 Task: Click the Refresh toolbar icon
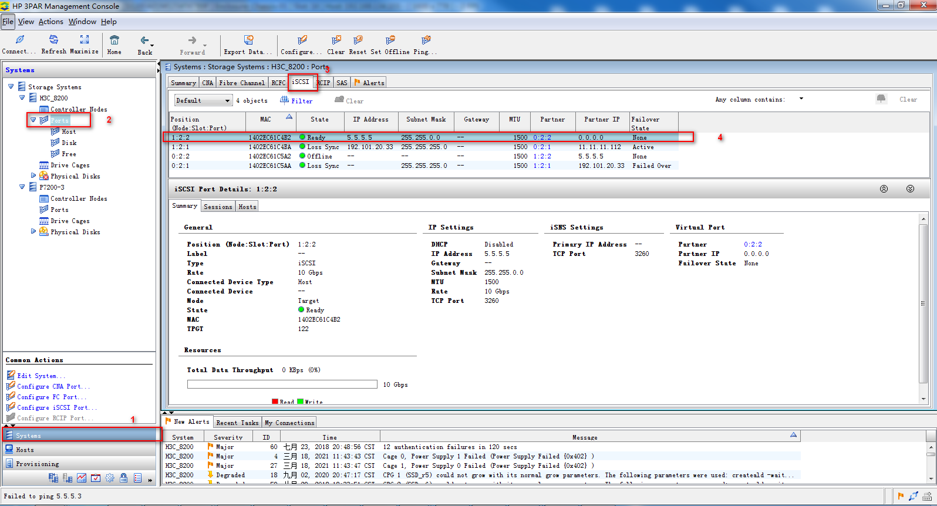point(53,39)
